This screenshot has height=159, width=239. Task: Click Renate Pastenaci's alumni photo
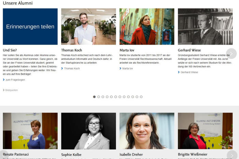point(30,131)
